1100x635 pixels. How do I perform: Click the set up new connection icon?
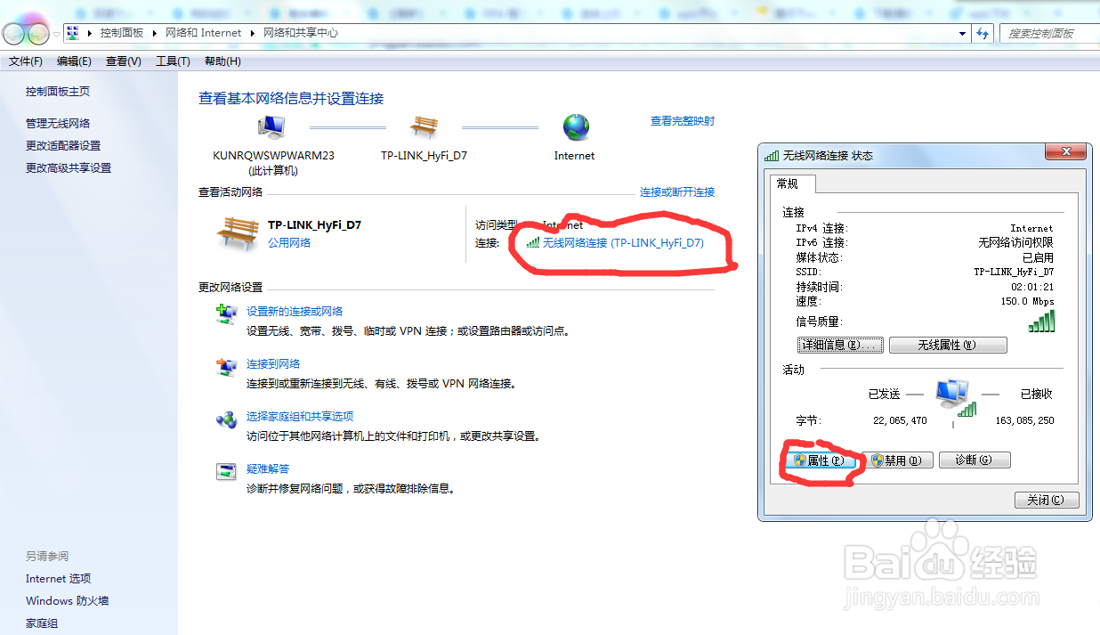pos(227,313)
